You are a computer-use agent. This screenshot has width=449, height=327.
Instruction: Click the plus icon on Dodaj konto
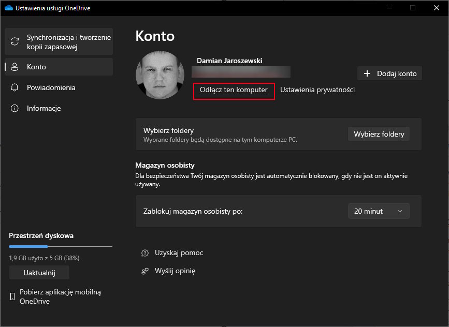[367, 73]
